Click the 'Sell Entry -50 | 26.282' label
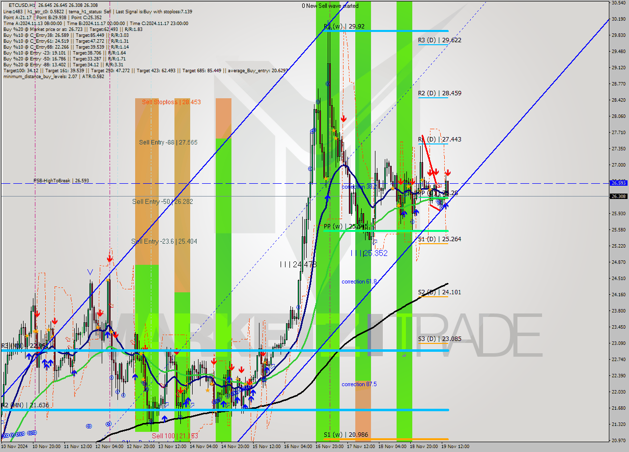The height and width of the screenshot is (452, 629). 162,201
